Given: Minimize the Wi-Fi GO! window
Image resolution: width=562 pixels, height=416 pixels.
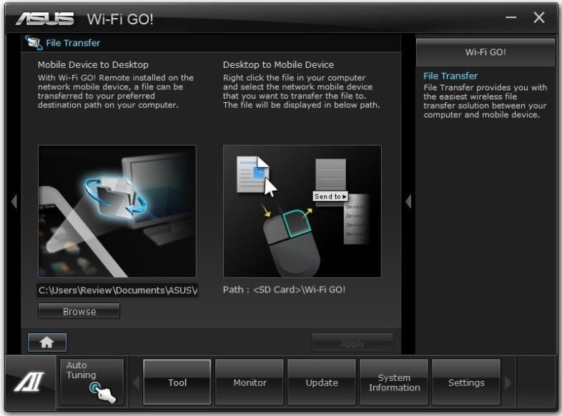Looking at the screenshot, I should (511, 17).
